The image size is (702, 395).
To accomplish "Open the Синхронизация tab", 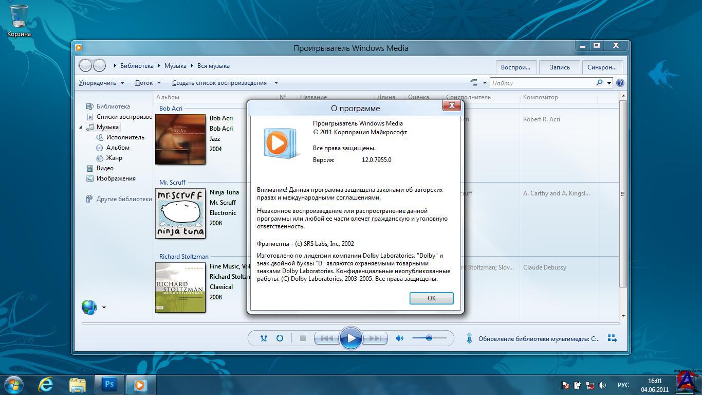I will 602,67.
